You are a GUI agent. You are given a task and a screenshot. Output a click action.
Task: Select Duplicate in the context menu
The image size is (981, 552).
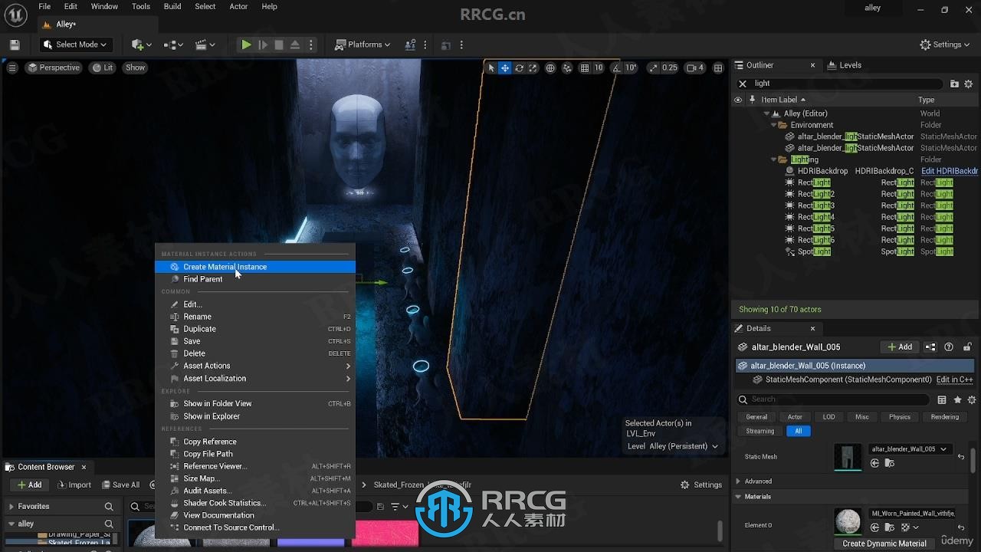(x=255, y=329)
